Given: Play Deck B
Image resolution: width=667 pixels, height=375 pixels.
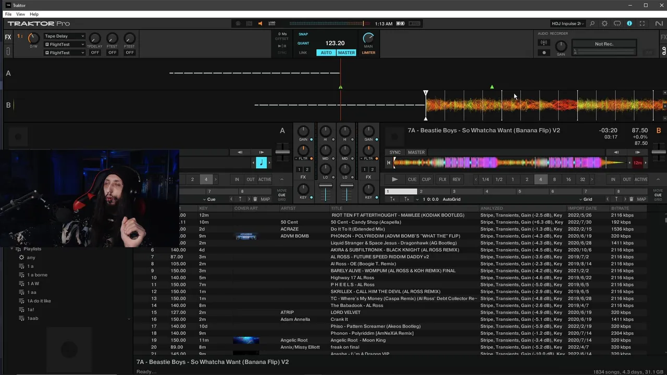Looking at the screenshot, I should click(394, 179).
